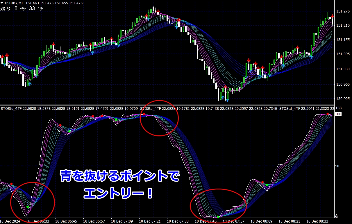352x224 pixels.
Task: Click the 151.095 price scale label
Action: (x=342, y=54)
